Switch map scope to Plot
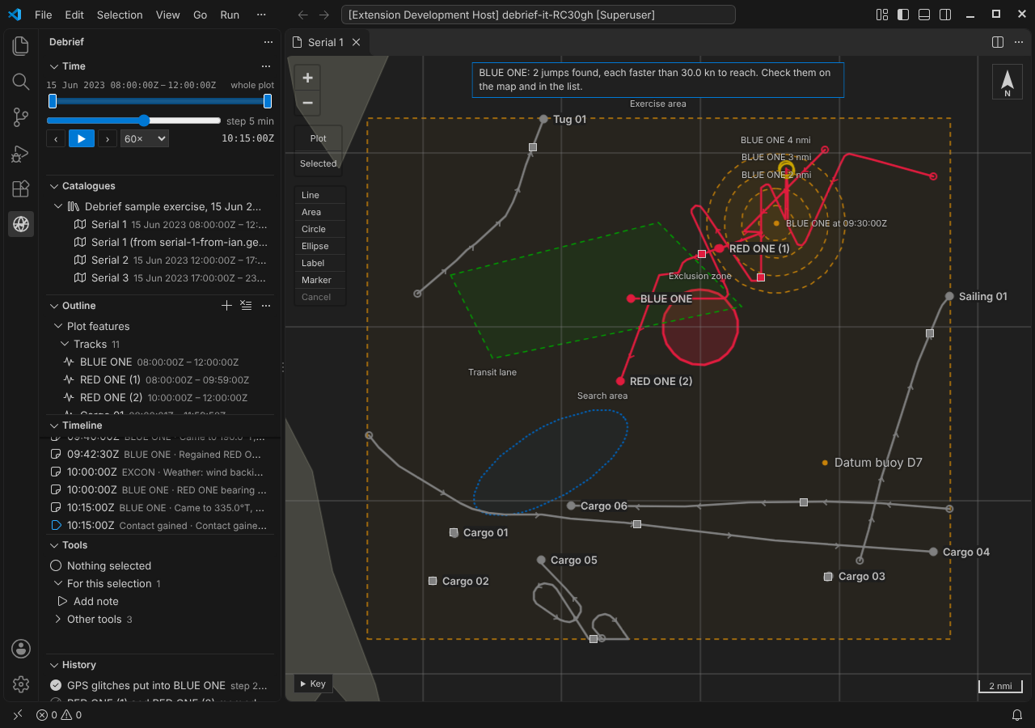This screenshot has width=1035, height=728. [x=319, y=138]
